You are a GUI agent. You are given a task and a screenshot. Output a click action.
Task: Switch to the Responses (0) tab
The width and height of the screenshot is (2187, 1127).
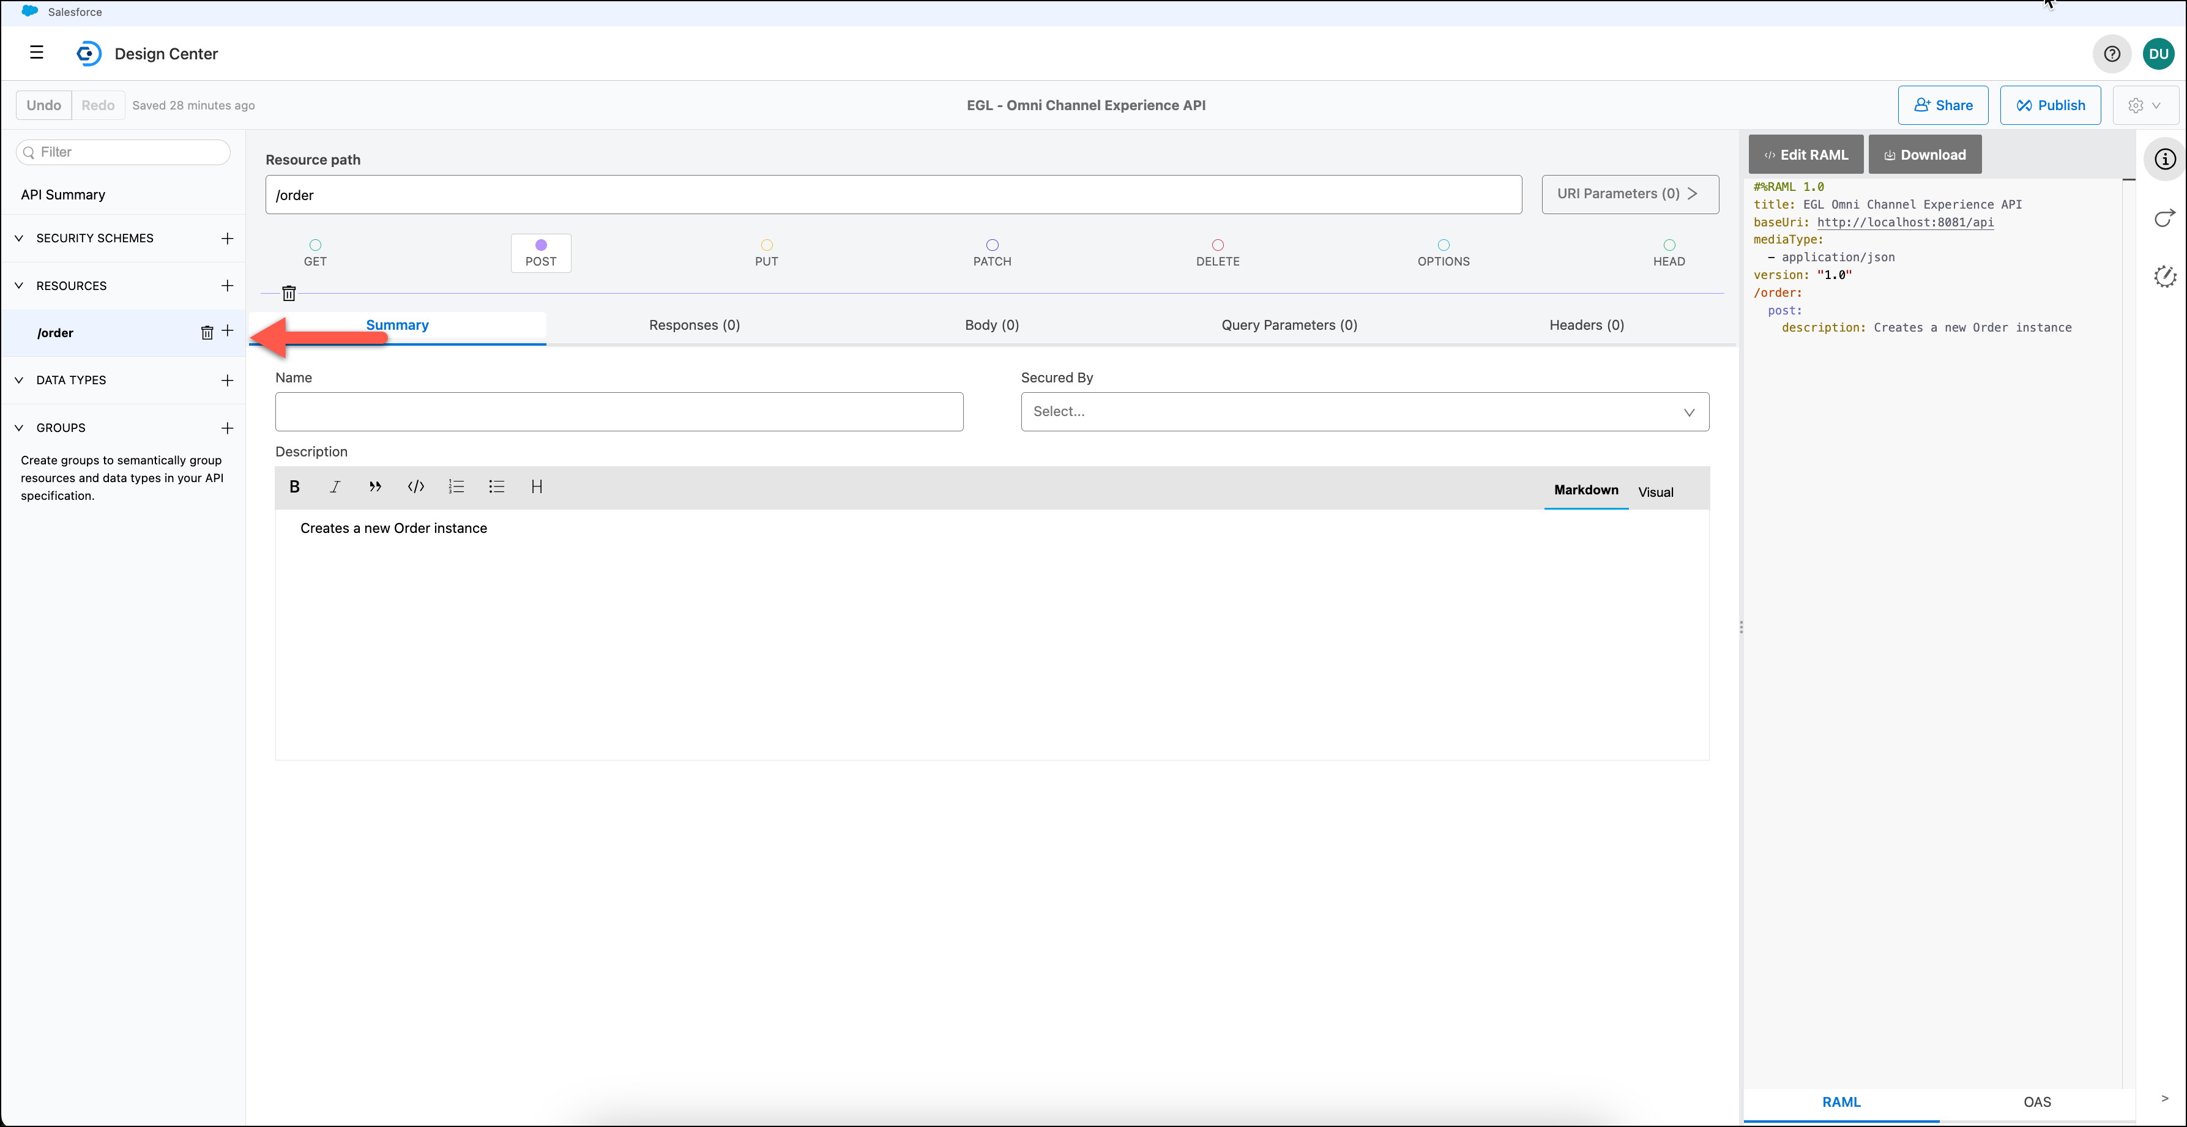coord(694,325)
